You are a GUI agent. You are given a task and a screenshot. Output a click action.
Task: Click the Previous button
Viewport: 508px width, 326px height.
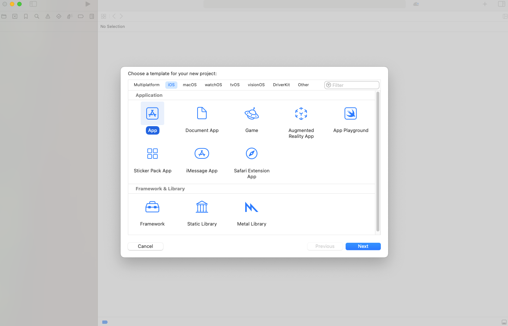click(325, 246)
